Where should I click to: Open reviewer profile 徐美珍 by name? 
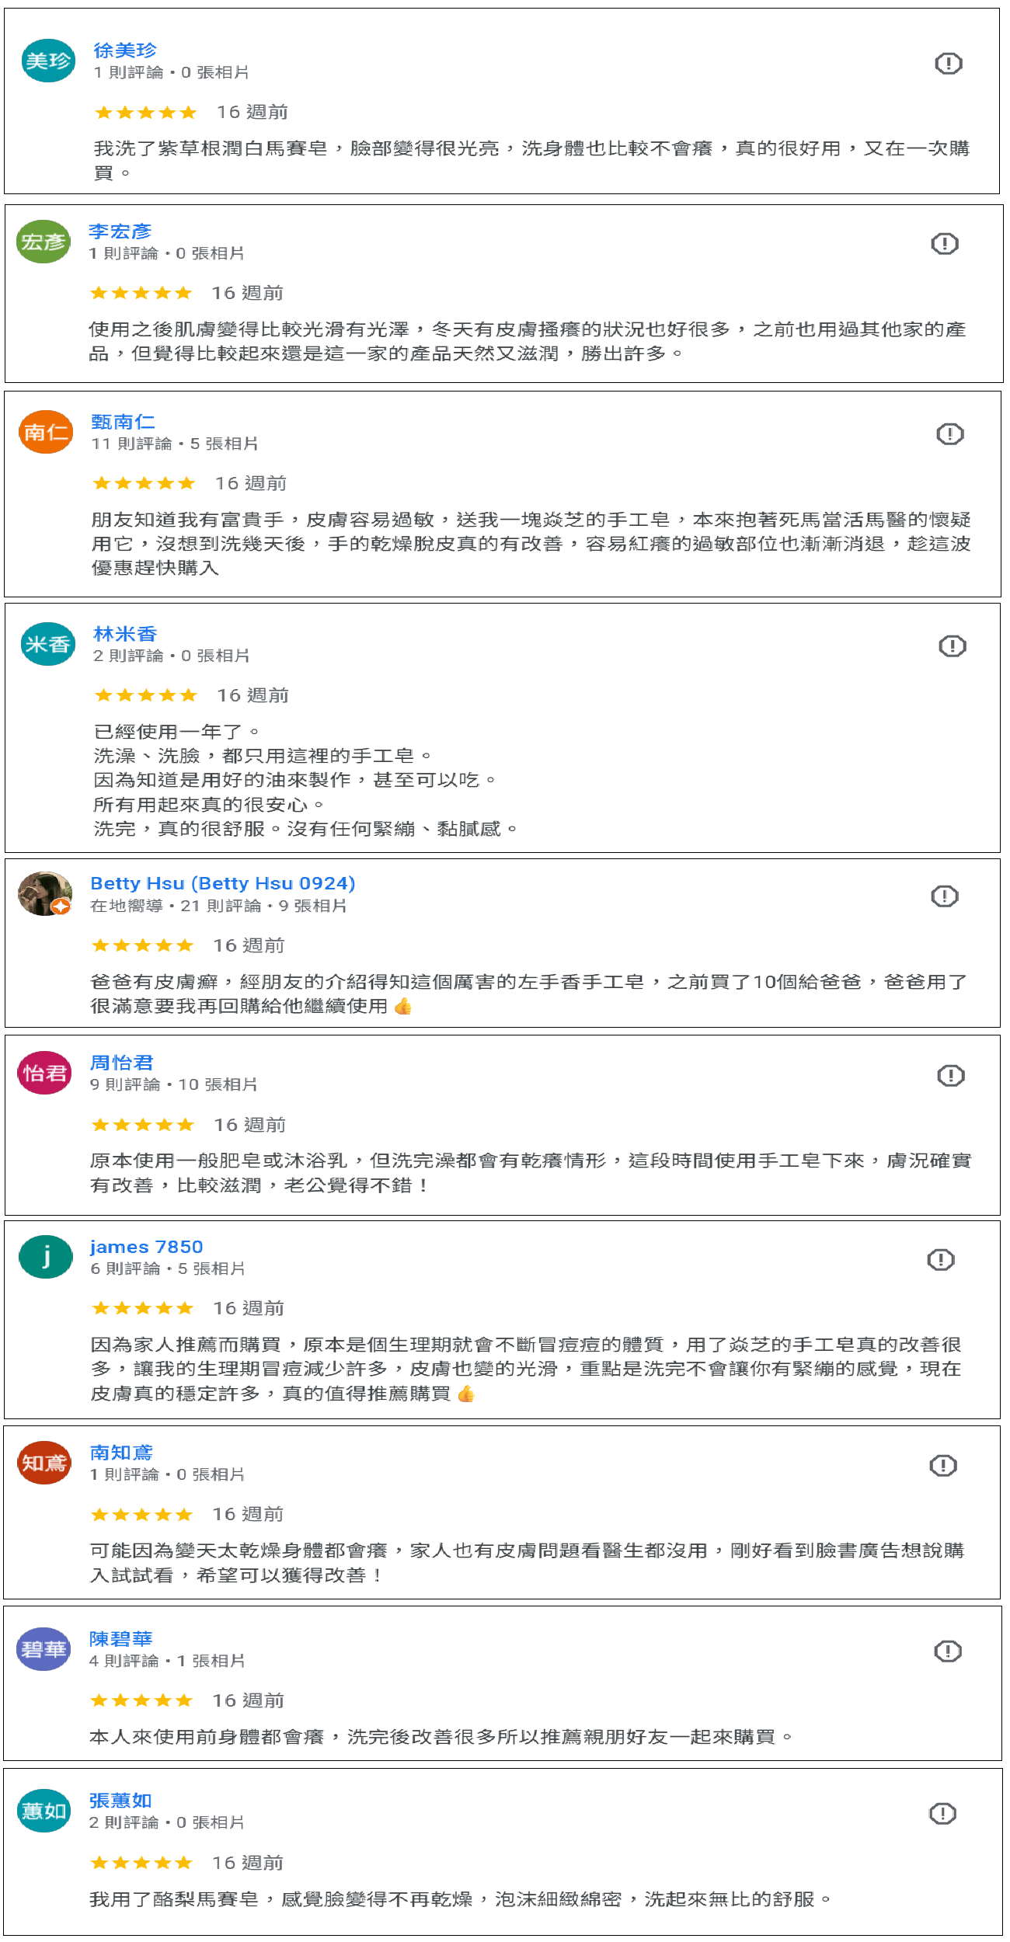[x=125, y=50]
